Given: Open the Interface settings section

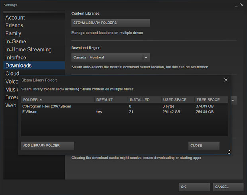Looking at the screenshot, I should coord(16,57).
